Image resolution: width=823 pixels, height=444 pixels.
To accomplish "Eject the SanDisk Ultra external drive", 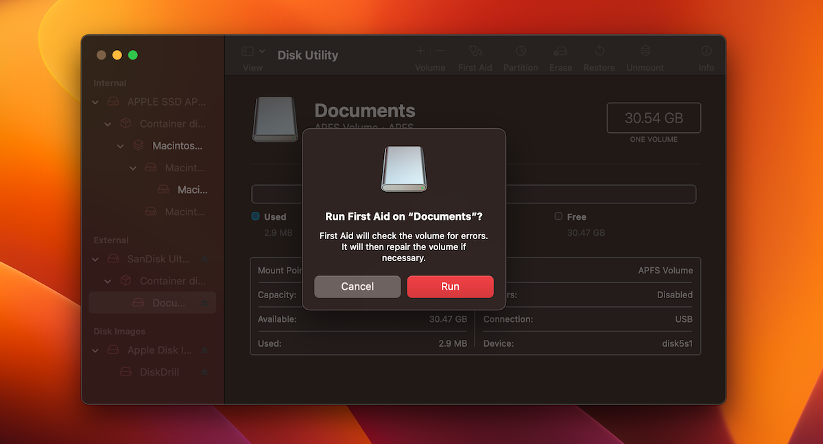I will 204,259.
